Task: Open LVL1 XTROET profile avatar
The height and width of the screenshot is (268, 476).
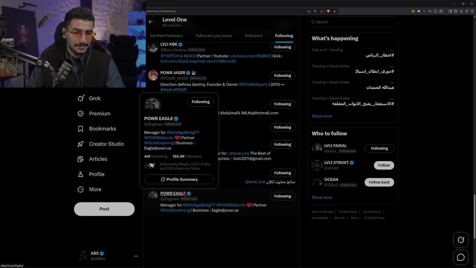Action: coord(317,165)
